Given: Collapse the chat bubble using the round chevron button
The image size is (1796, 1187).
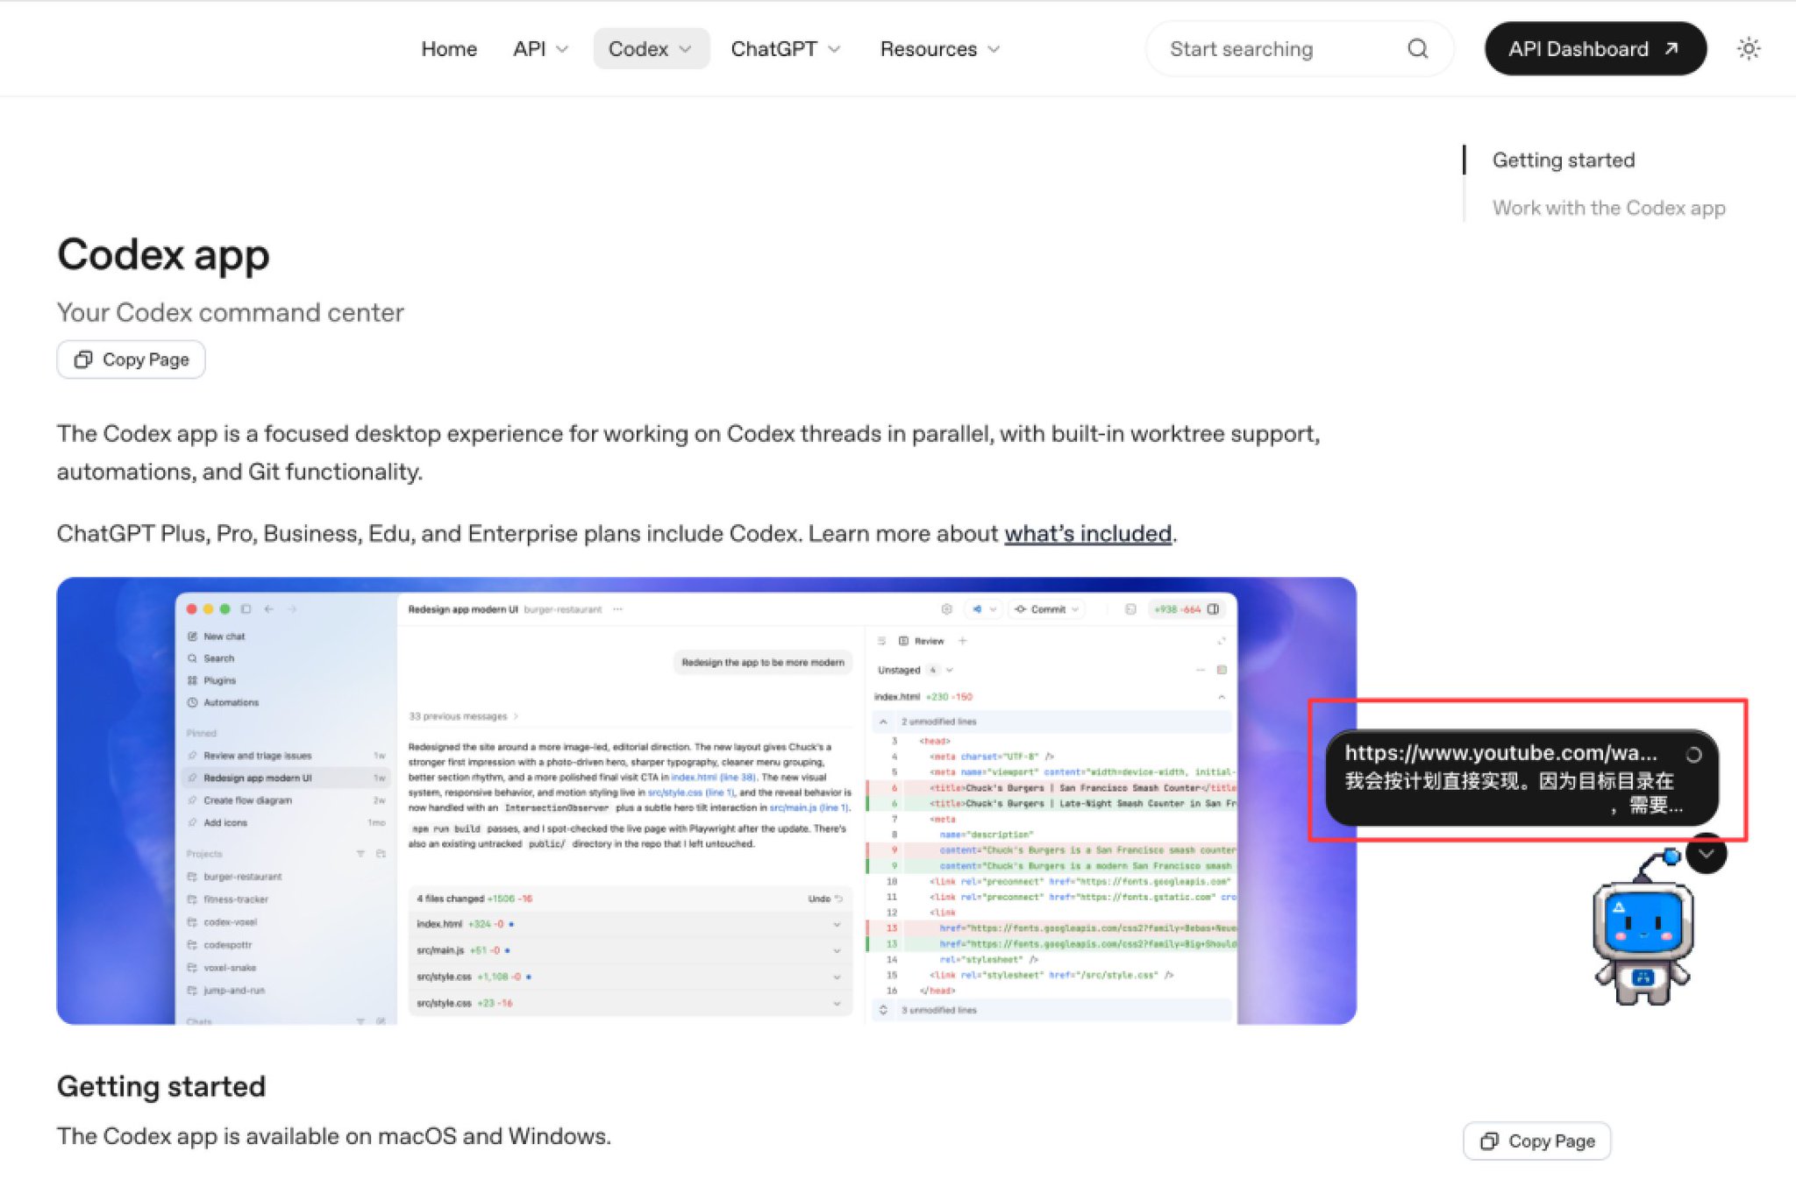Looking at the screenshot, I should (1707, 853).
